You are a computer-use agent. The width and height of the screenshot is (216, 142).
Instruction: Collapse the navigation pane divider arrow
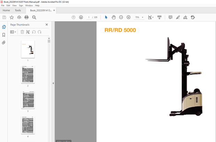(53, 83)
